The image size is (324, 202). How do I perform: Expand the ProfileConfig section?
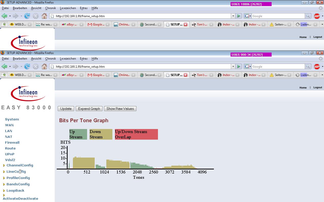point(4,178)
